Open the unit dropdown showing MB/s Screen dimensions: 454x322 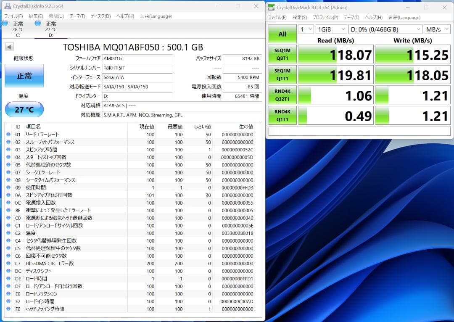437,29
